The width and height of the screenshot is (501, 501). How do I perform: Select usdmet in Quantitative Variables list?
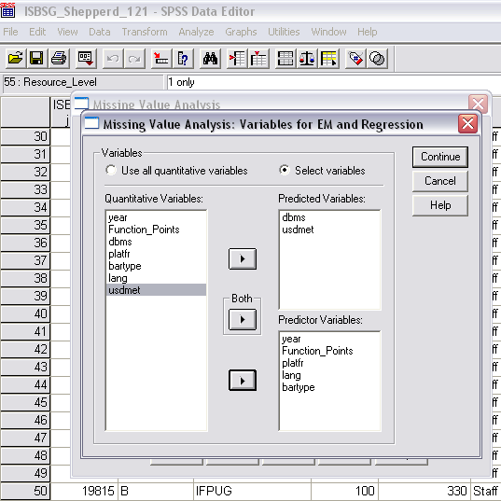(156, 290)
